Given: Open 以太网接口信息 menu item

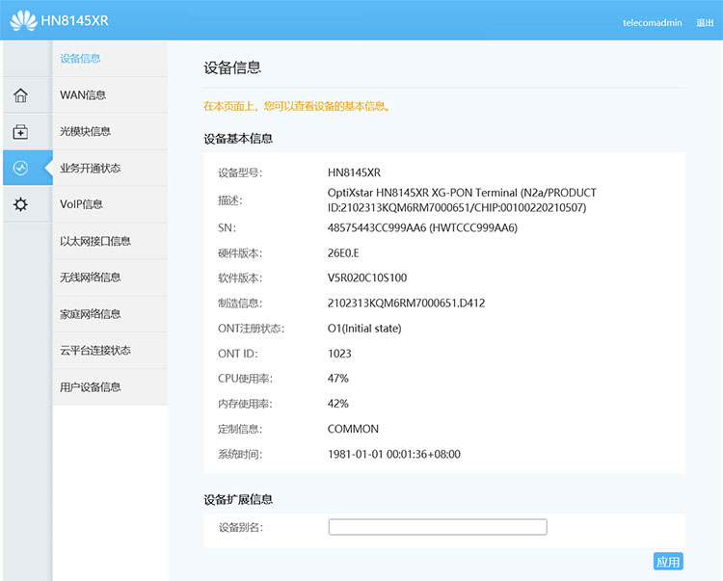Looking at the screenshot, I should tap(94, 241).
